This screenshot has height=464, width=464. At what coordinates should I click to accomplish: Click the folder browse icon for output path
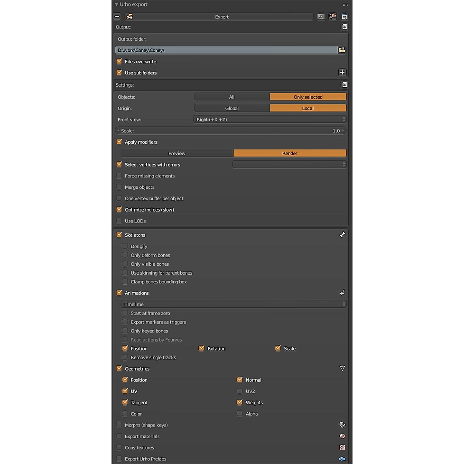[x=342, y=50]
